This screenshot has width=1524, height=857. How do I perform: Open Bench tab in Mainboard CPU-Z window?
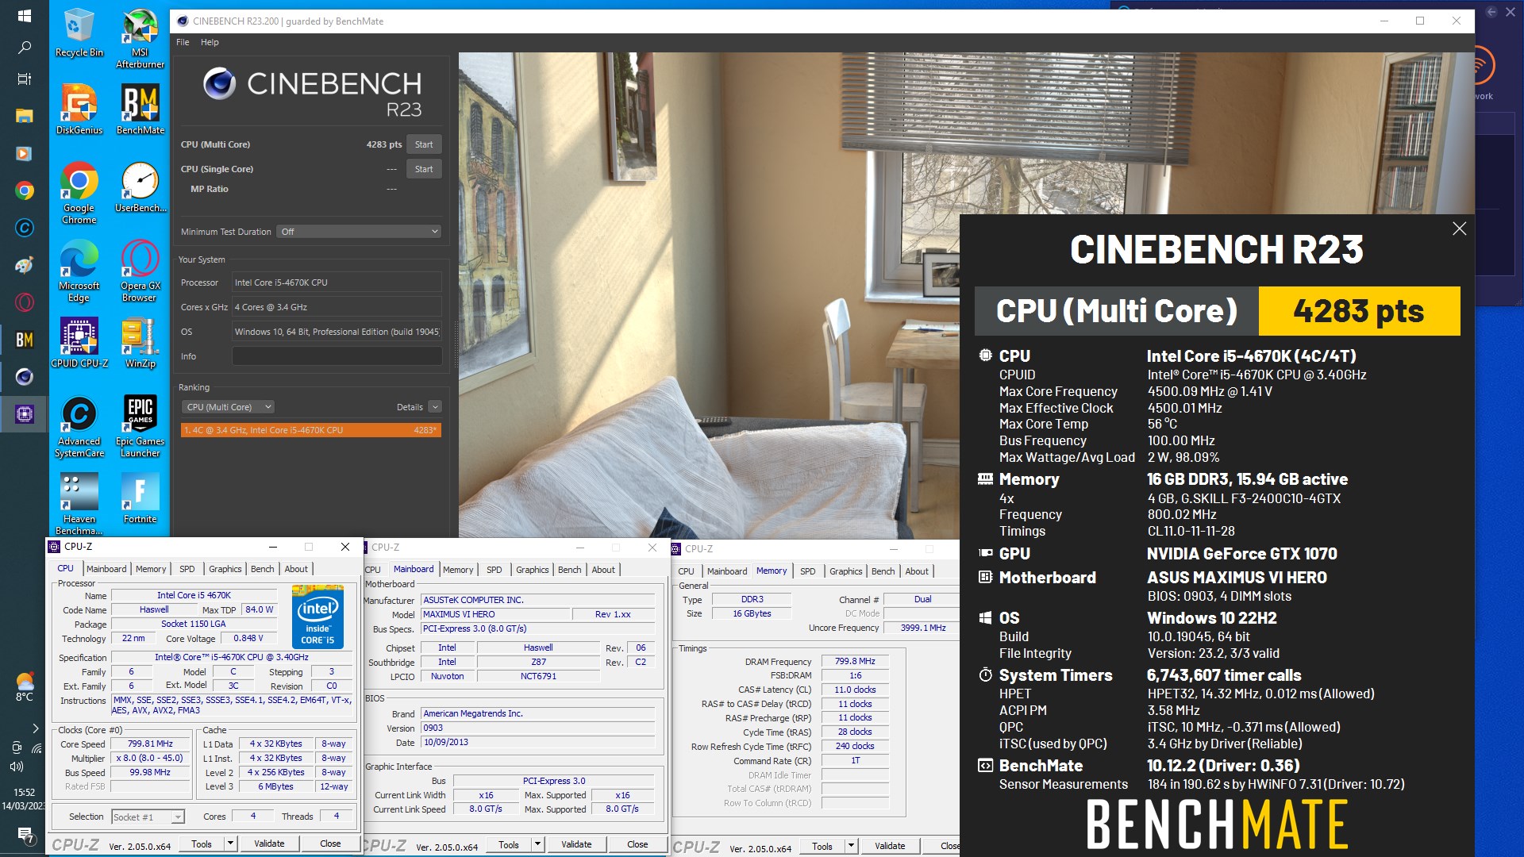point(569,570)
